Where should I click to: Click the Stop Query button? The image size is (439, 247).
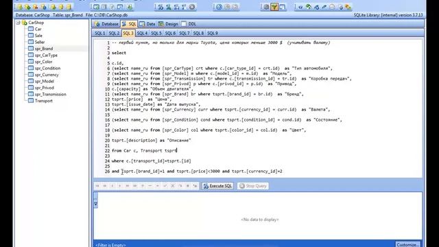click(x=253, y=186)
